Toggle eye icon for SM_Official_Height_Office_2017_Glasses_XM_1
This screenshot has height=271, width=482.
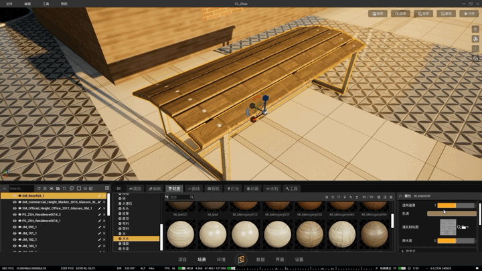point(15,208)
